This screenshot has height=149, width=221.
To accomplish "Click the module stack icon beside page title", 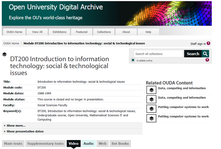I will click(4, 54).
